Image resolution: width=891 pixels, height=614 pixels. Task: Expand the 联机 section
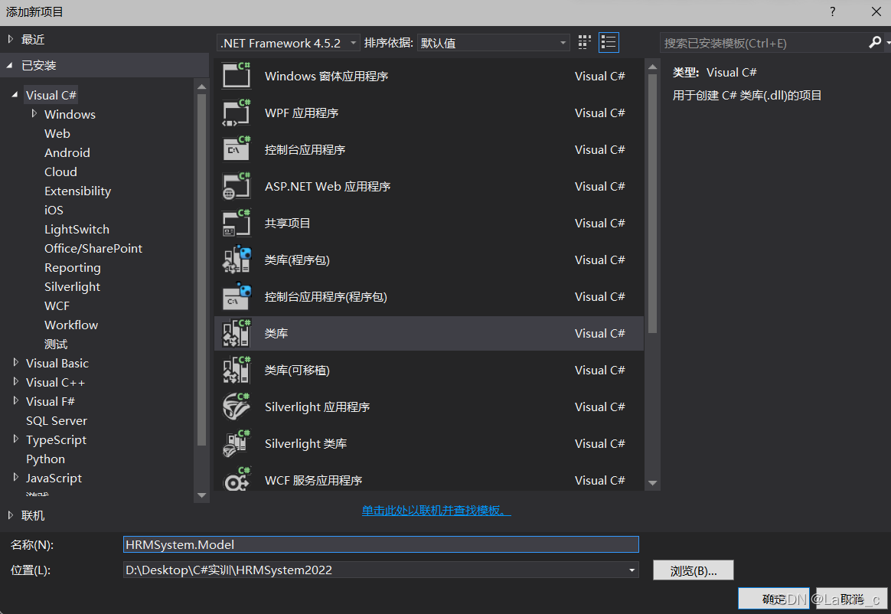click(10, 515)
